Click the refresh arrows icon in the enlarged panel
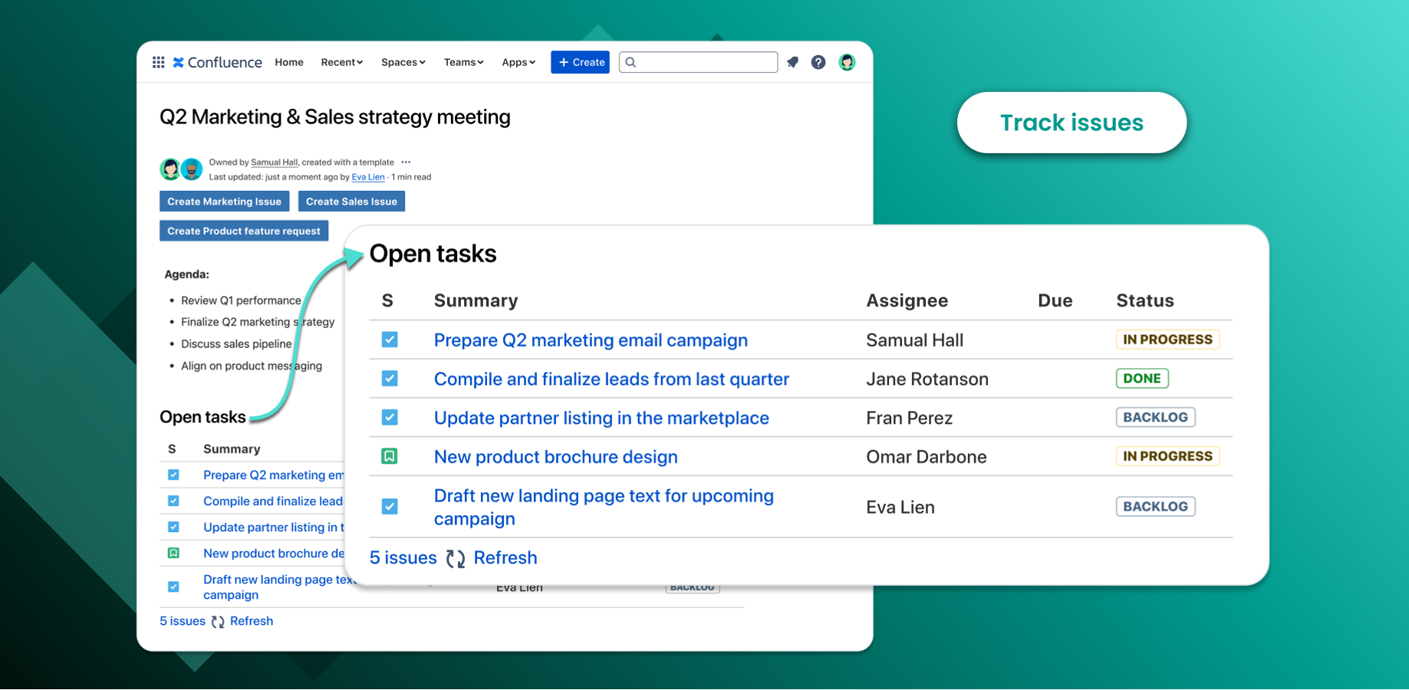 point(456,559)
